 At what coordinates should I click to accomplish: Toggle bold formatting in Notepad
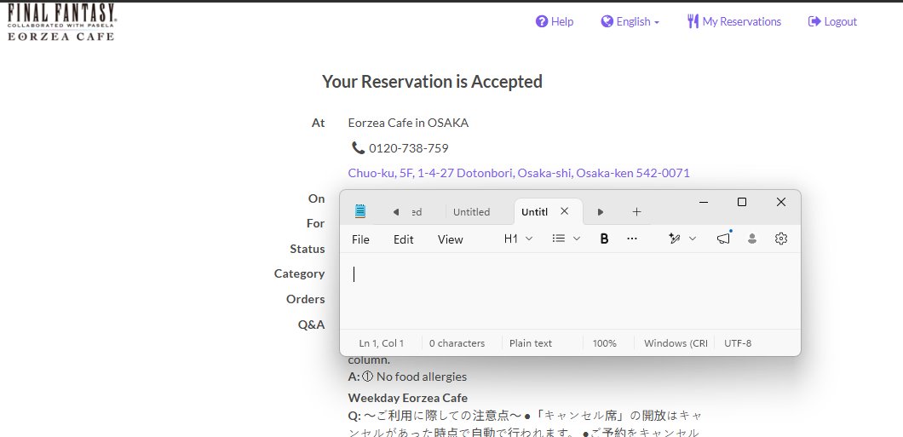pyautogui.click(x=604, y=239)
